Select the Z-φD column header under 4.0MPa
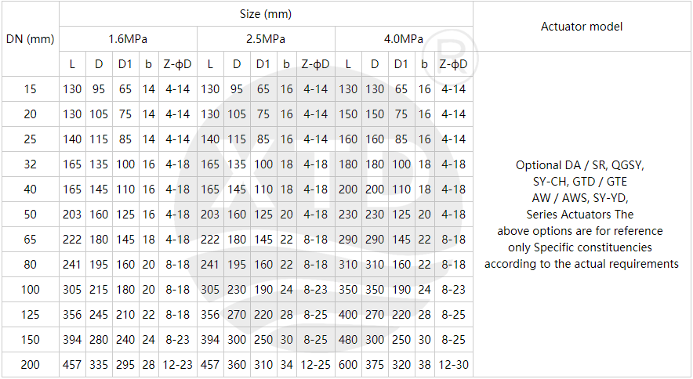 click(x=453, y=64)
